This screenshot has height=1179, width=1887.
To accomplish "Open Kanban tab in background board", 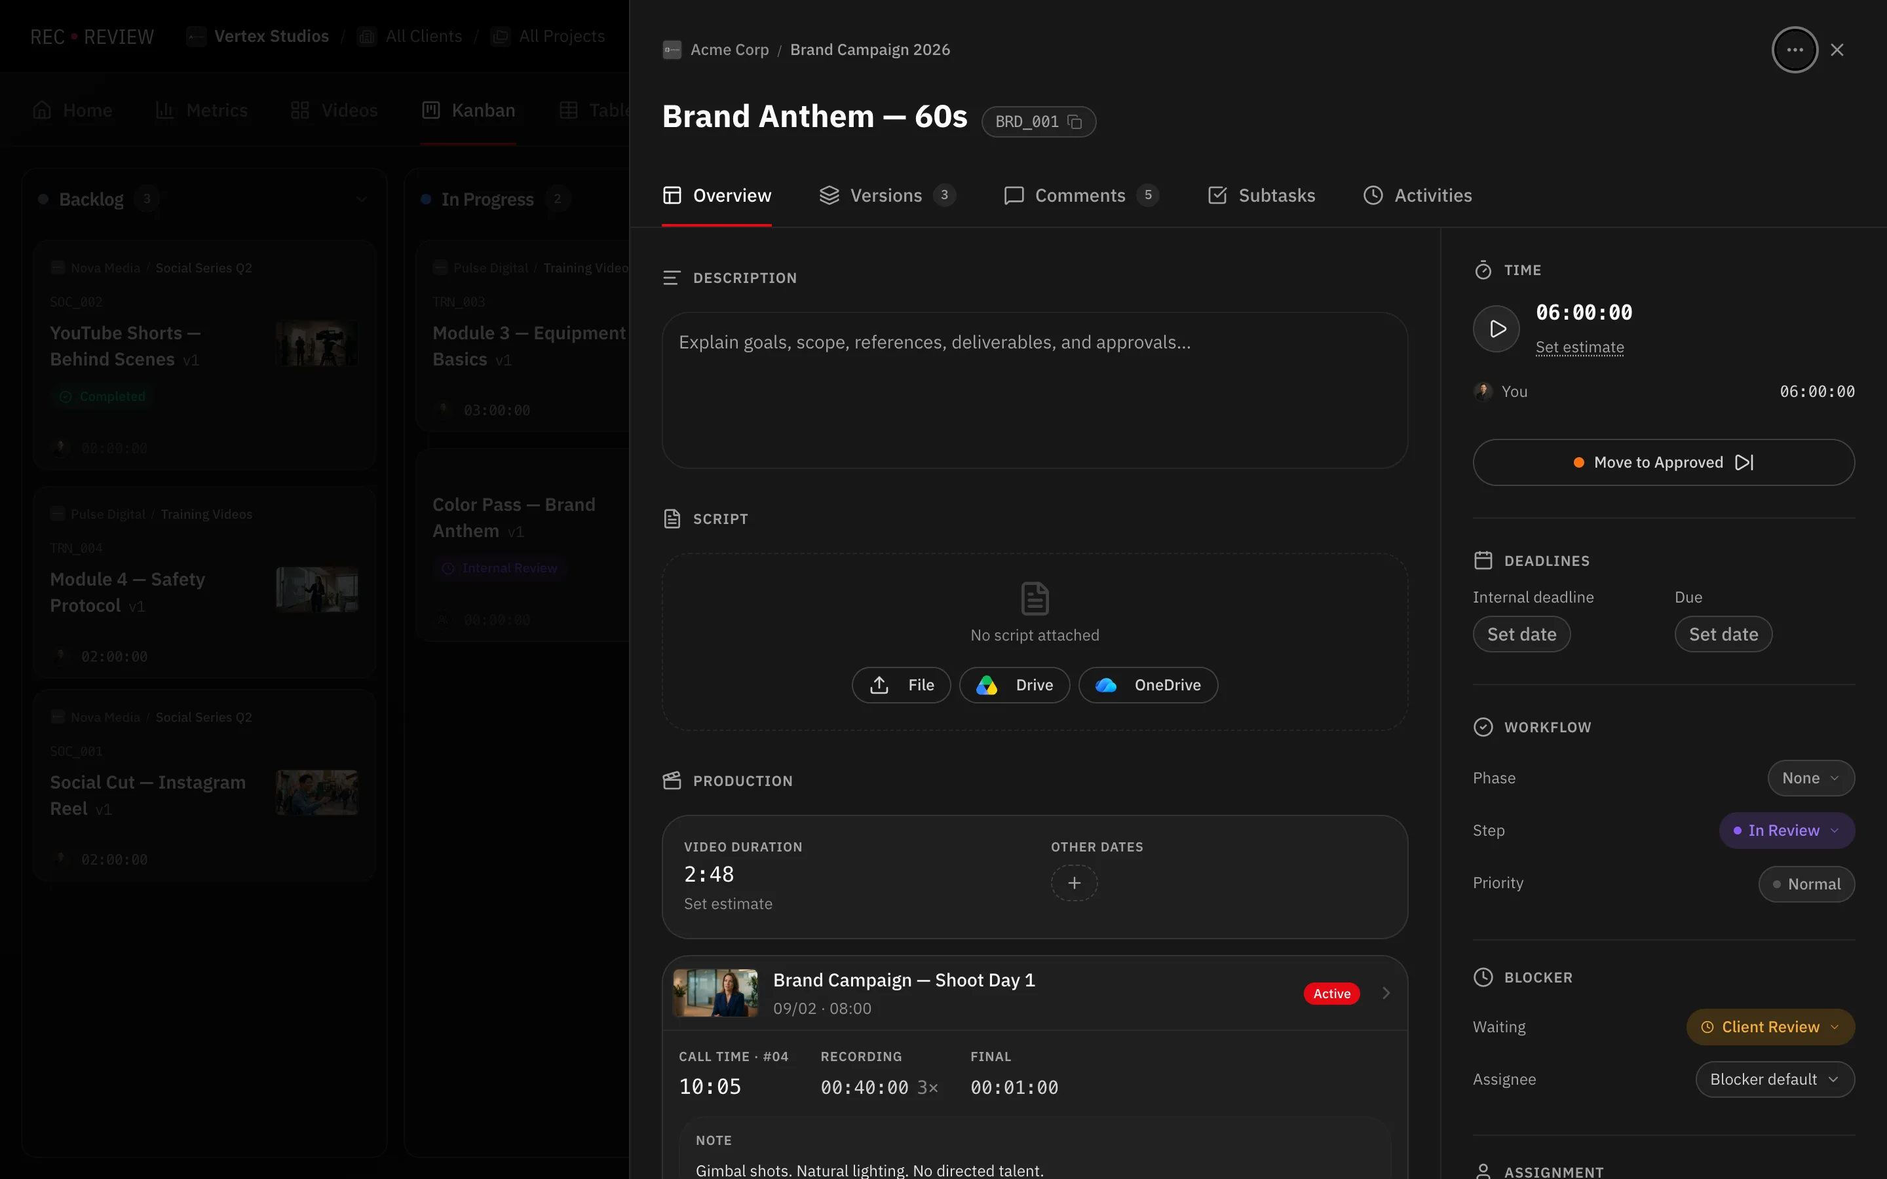I will click(468, 111).
